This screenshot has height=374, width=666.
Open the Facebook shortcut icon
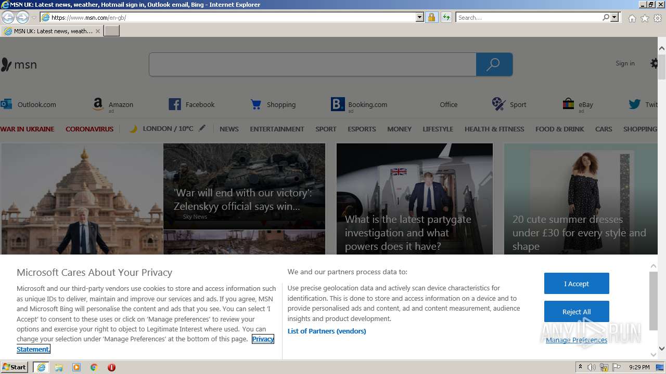(x=175, y=104)
